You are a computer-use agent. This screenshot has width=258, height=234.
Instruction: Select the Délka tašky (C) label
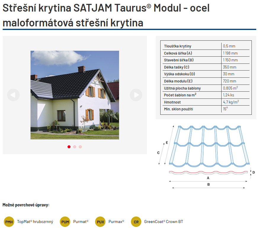pyautogui.click(x=177, y=67)
